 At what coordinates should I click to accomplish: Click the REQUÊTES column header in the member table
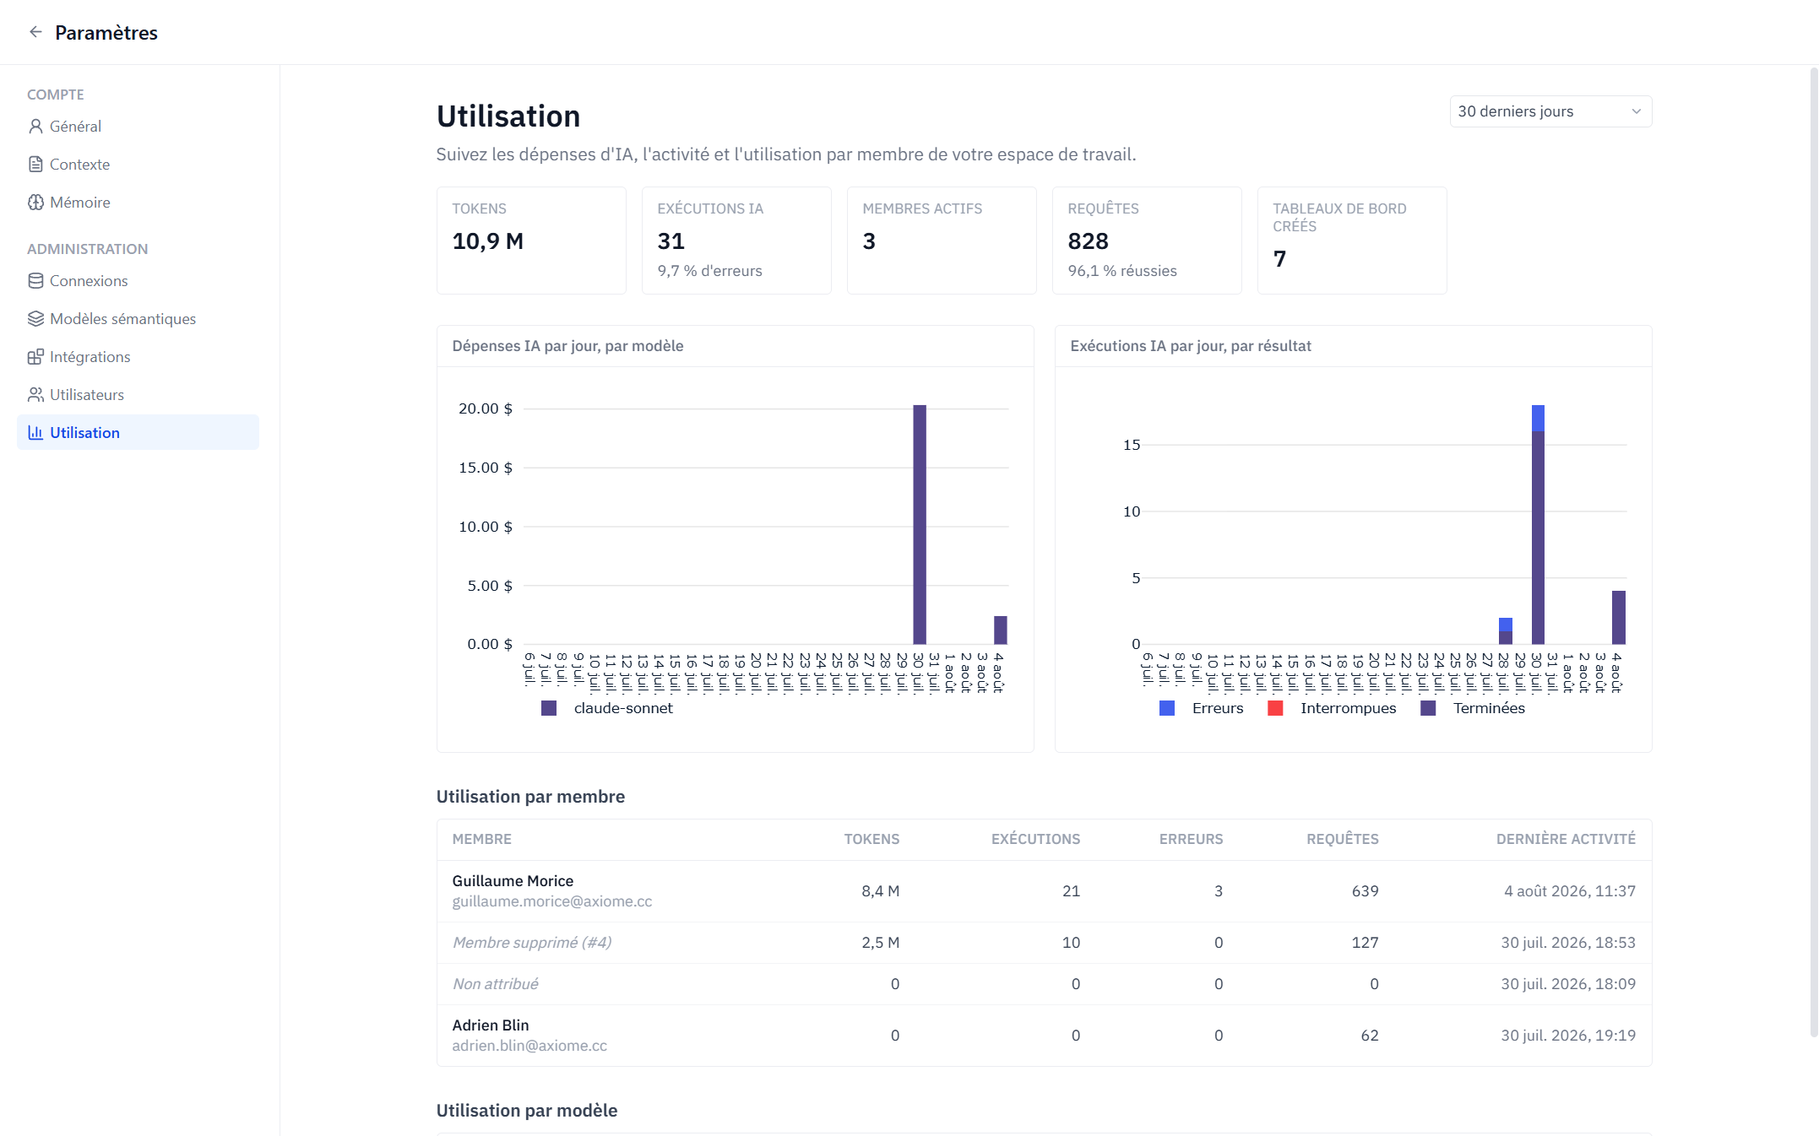click(1342, 839)
